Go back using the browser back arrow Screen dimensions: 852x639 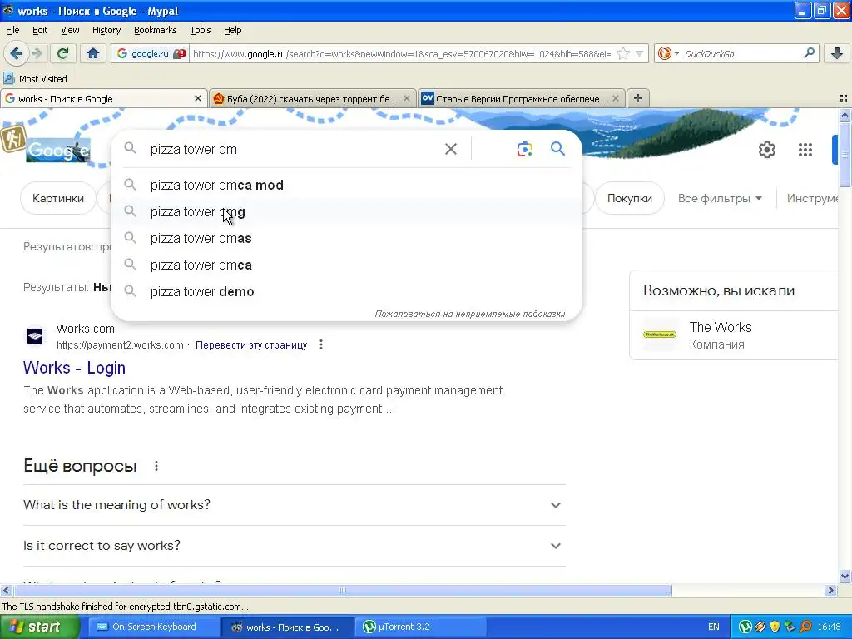(16, 53)
